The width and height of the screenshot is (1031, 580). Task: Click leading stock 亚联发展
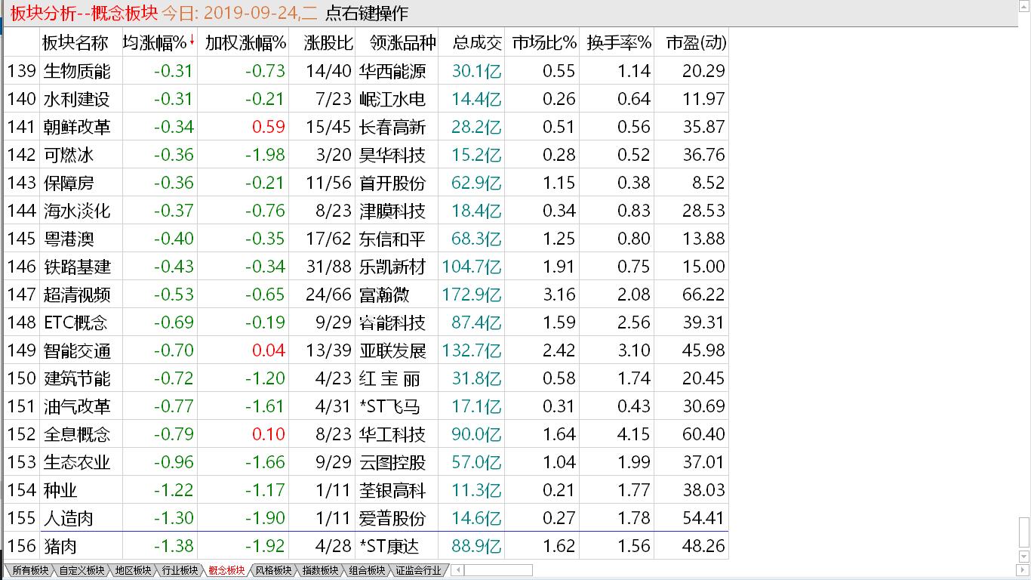coord(392,350)
